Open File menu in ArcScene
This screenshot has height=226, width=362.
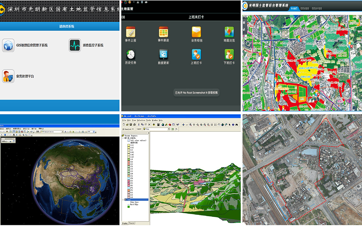124,120
